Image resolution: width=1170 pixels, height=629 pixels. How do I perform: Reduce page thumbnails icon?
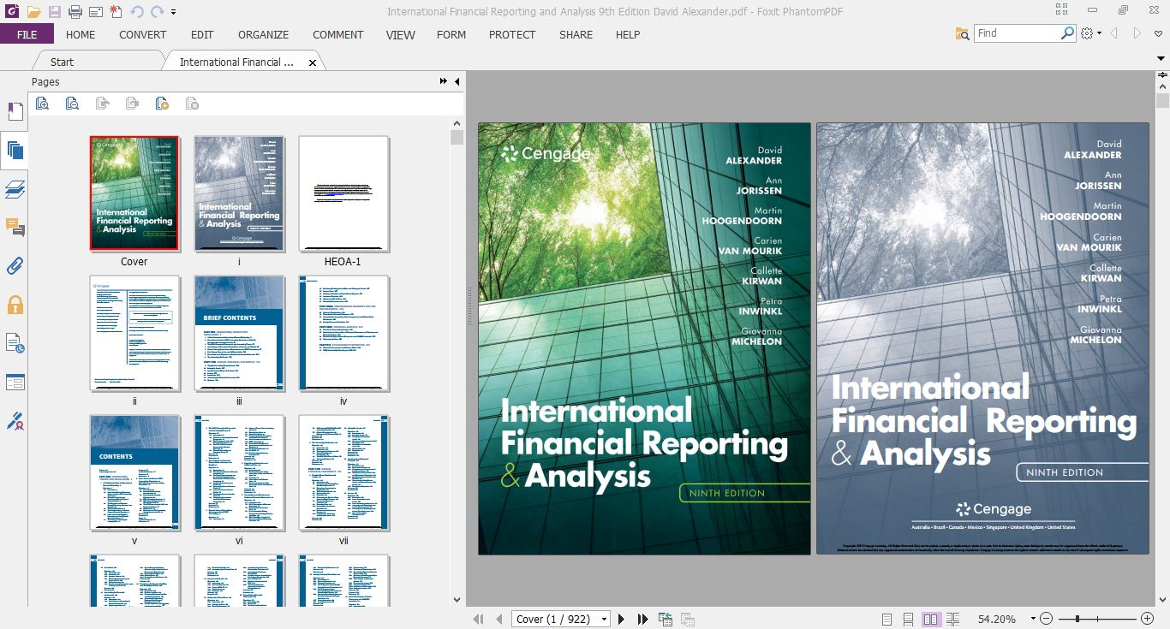pos(72,104)
